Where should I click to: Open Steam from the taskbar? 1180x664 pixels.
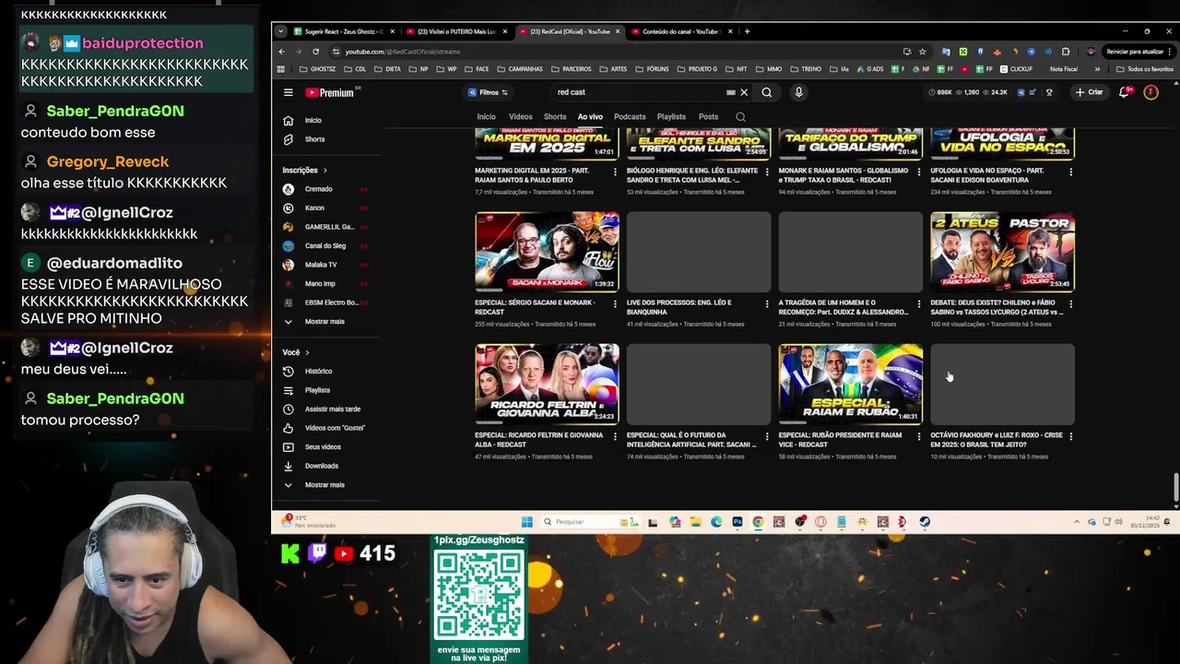pos(925,522)
